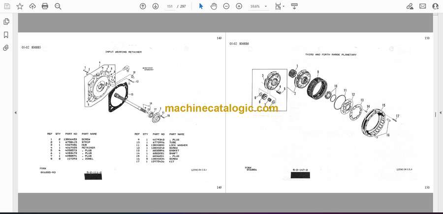
Task: Click the 'SHAFT' part name
Action: [173, 153]
